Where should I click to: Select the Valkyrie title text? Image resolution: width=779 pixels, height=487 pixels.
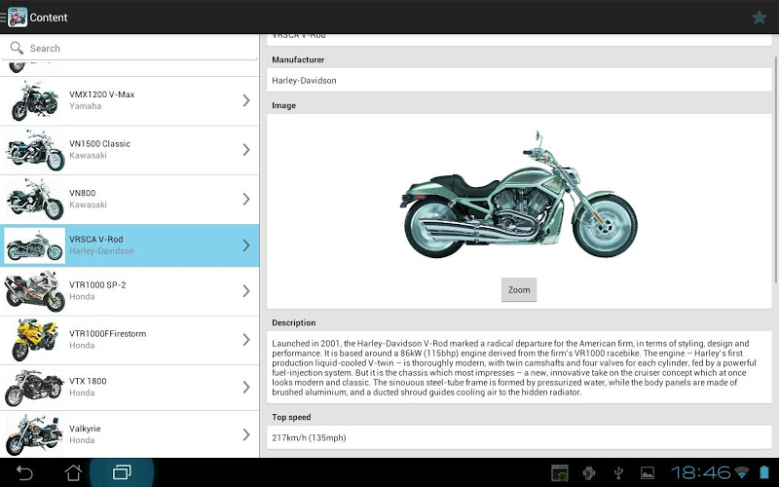point(85,429)
